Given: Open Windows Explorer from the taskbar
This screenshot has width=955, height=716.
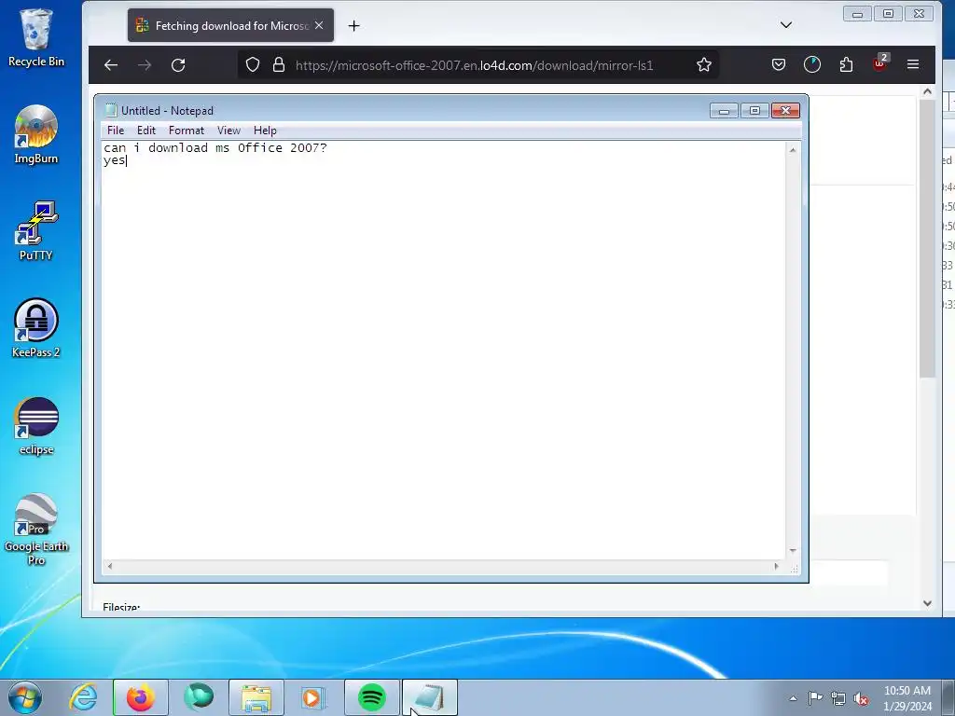Looking at the screenshot, I should [x=256, y=697].
